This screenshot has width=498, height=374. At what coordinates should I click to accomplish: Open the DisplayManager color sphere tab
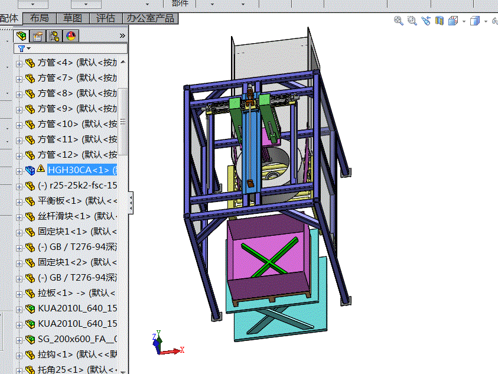click(71, 36)
